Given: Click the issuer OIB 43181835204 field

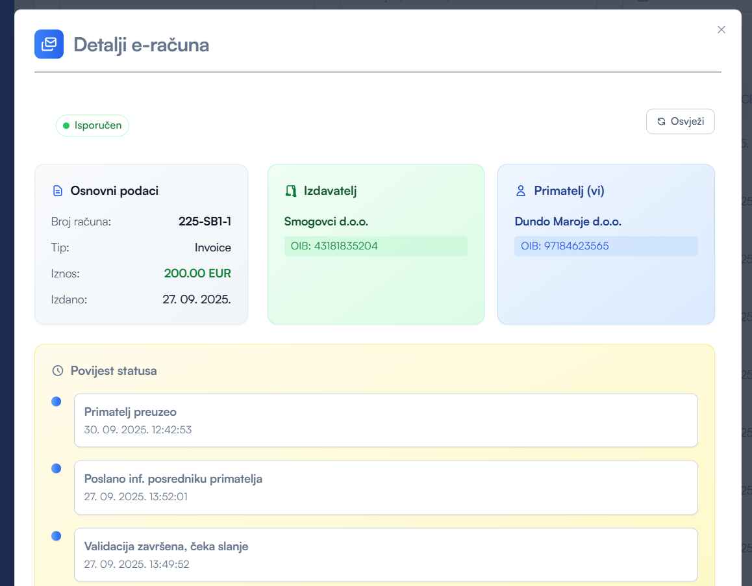Looking at the screenshot, I should pos(375,246).
